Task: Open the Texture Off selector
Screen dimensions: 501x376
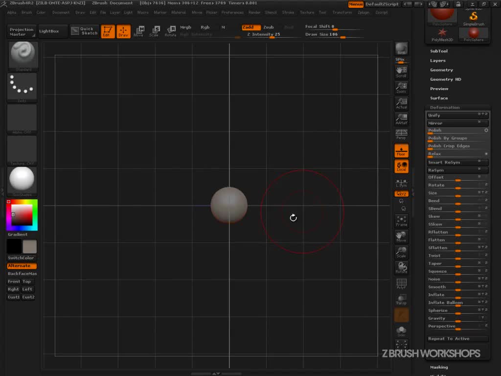Action: (x=22, y=150)
